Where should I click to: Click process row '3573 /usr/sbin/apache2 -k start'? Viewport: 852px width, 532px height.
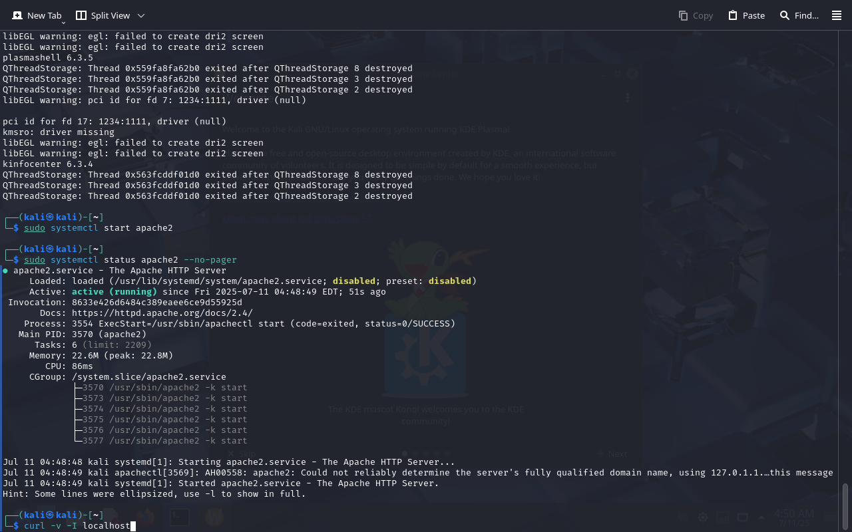[x=165, y=398]
